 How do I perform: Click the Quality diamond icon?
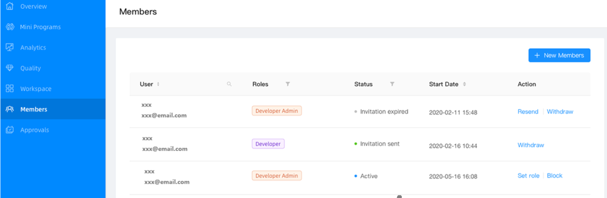click(x=10, y=68)
